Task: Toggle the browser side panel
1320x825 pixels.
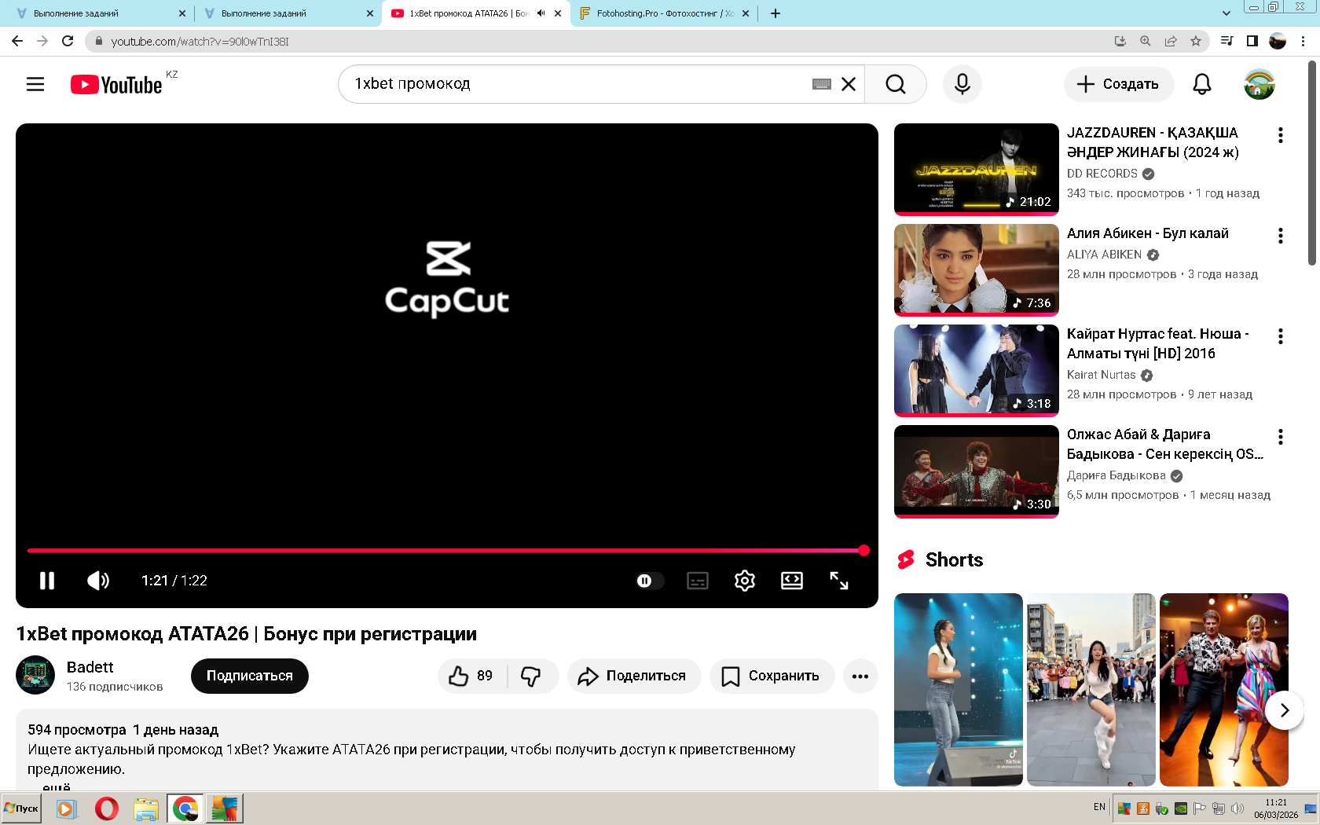Action: (x=1252, y=41)
